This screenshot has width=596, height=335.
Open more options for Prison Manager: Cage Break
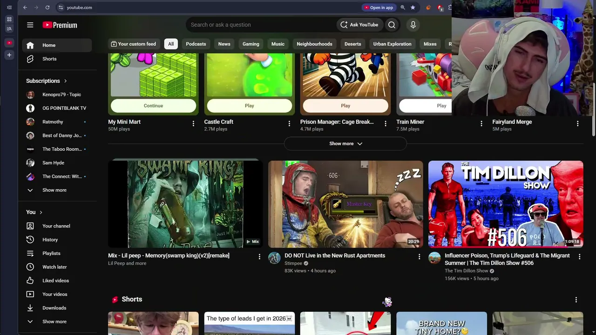[385, 124]
